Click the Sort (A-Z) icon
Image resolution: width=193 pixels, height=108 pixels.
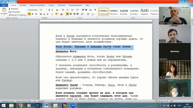[90, 10]
